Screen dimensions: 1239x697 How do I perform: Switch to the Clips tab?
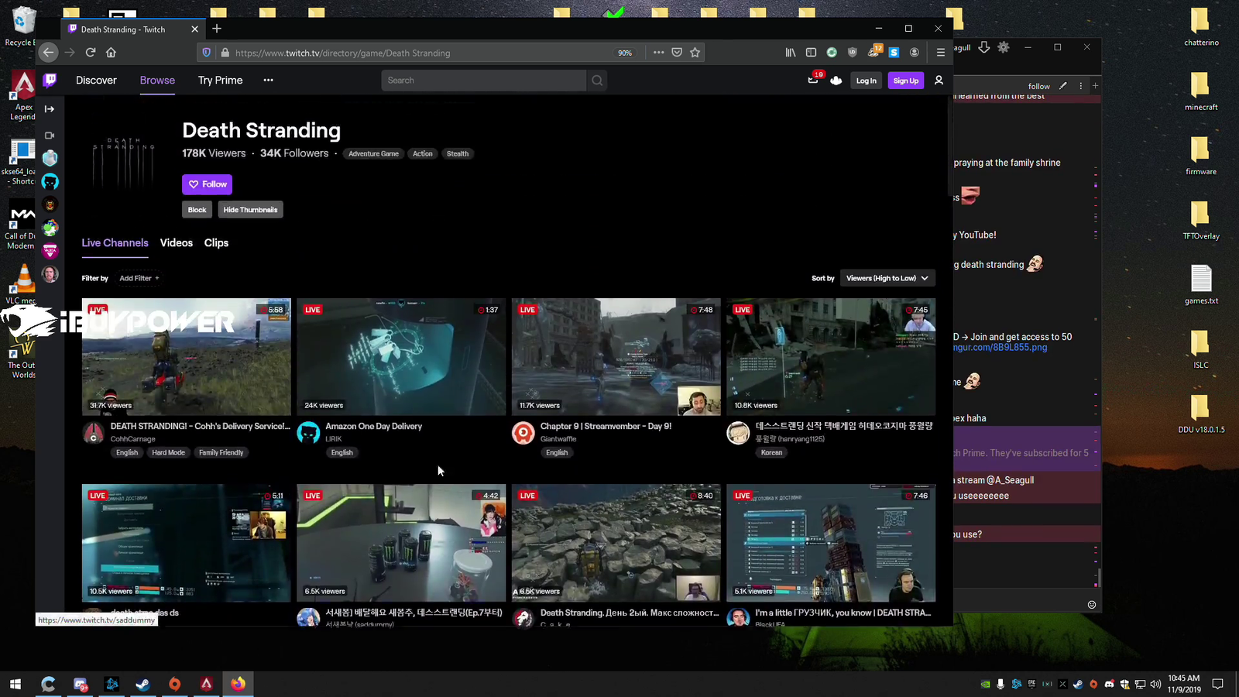(216, 243)
